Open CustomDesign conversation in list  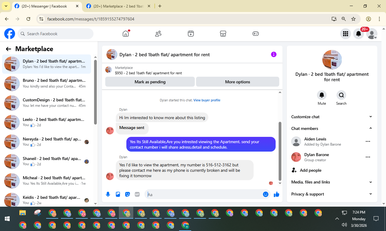tap(46, 103)
